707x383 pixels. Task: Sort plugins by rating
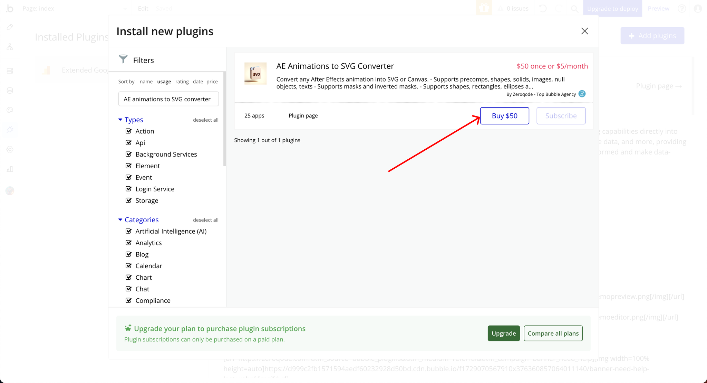click(182, 82)
